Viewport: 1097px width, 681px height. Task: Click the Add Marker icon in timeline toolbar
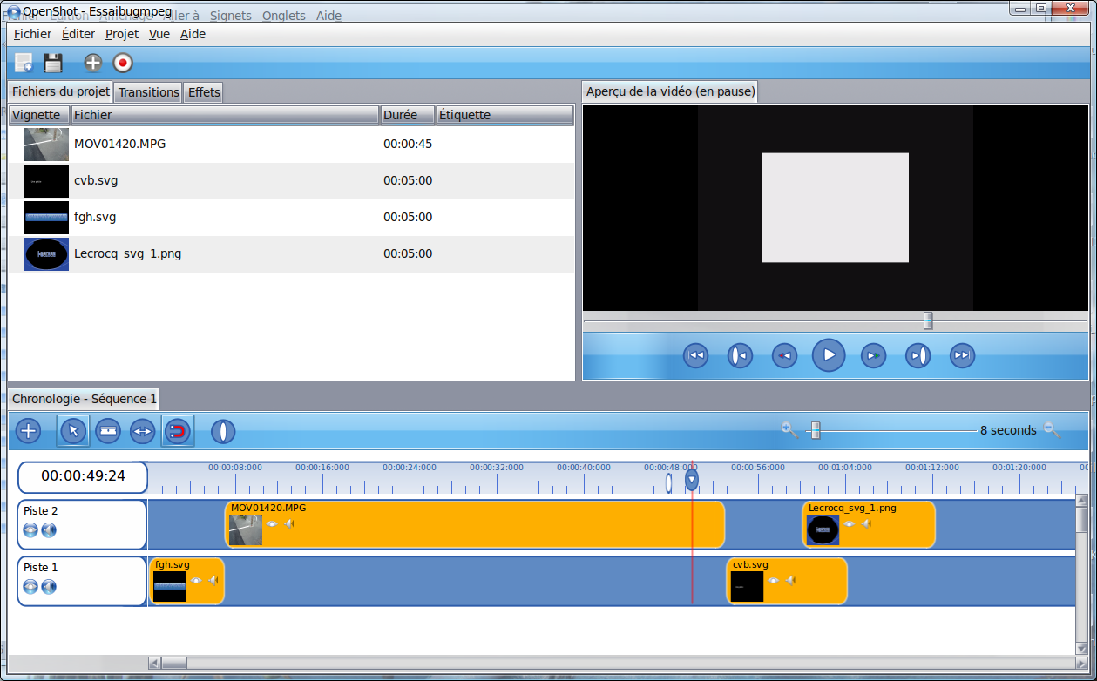click(x=223, y=430)
